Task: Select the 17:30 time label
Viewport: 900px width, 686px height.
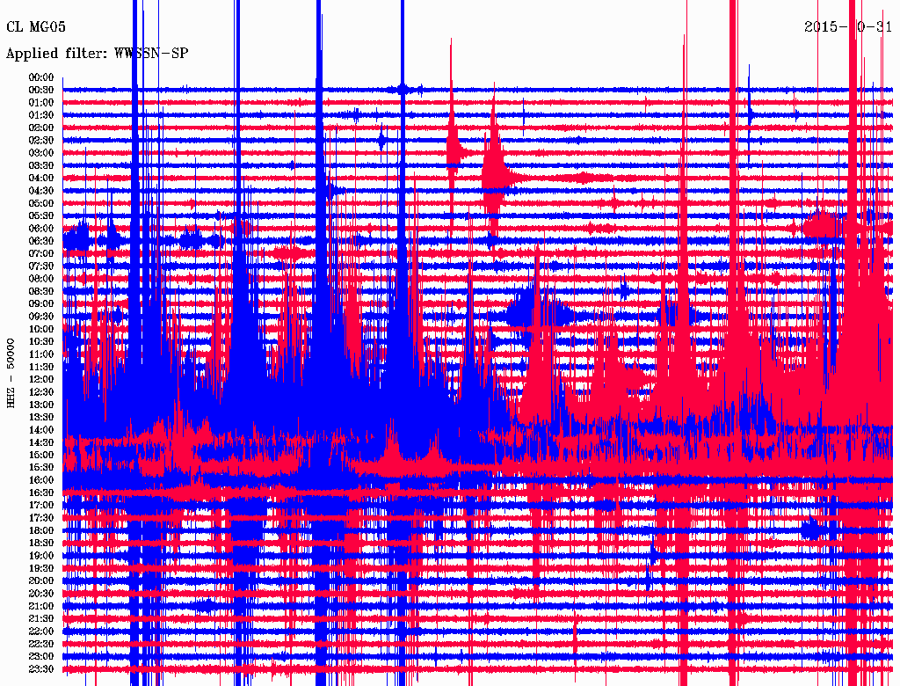Action: click(x=41, y=518)
